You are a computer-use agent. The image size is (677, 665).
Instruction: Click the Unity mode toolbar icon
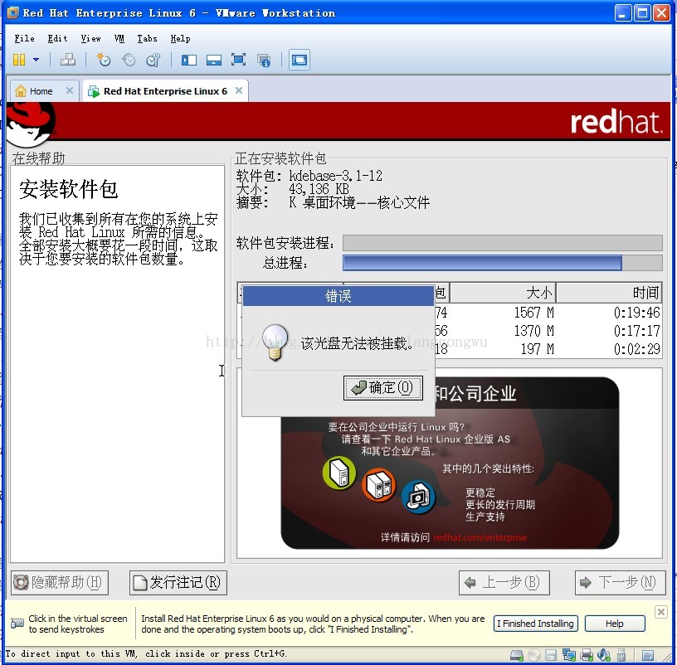pos(264,61)
